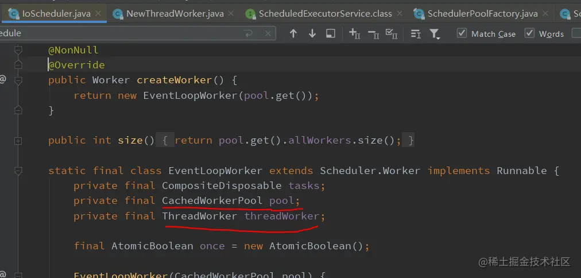Click the tasks field name

tap(304, 186)
